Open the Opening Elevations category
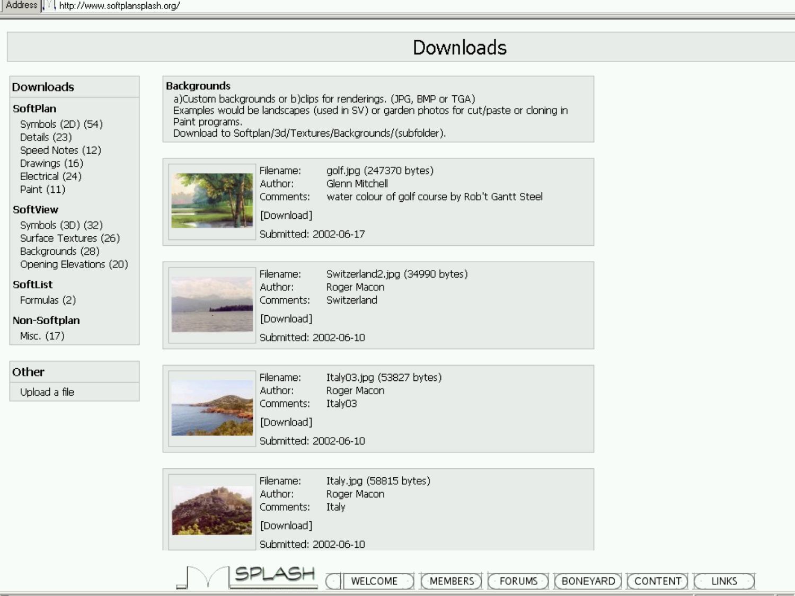The width and height of the screenshot is (795, 596). 74,264
